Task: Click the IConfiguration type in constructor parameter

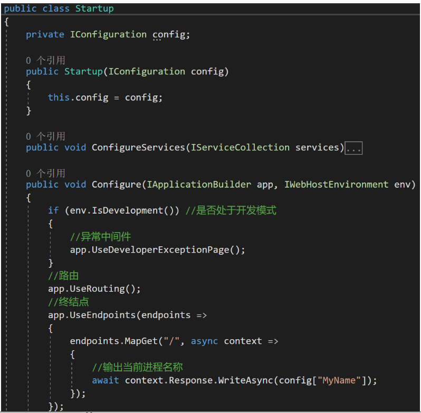Action: click(x=147, y=72)
